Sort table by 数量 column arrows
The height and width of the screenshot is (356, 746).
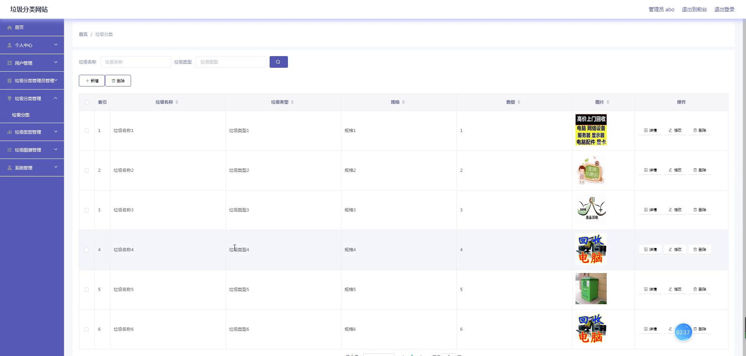pyautogui.click(x=519, y=102)
